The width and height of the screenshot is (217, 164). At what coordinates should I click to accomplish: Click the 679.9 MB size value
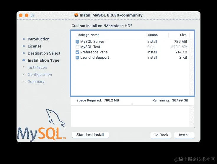[x=179, y=47]
